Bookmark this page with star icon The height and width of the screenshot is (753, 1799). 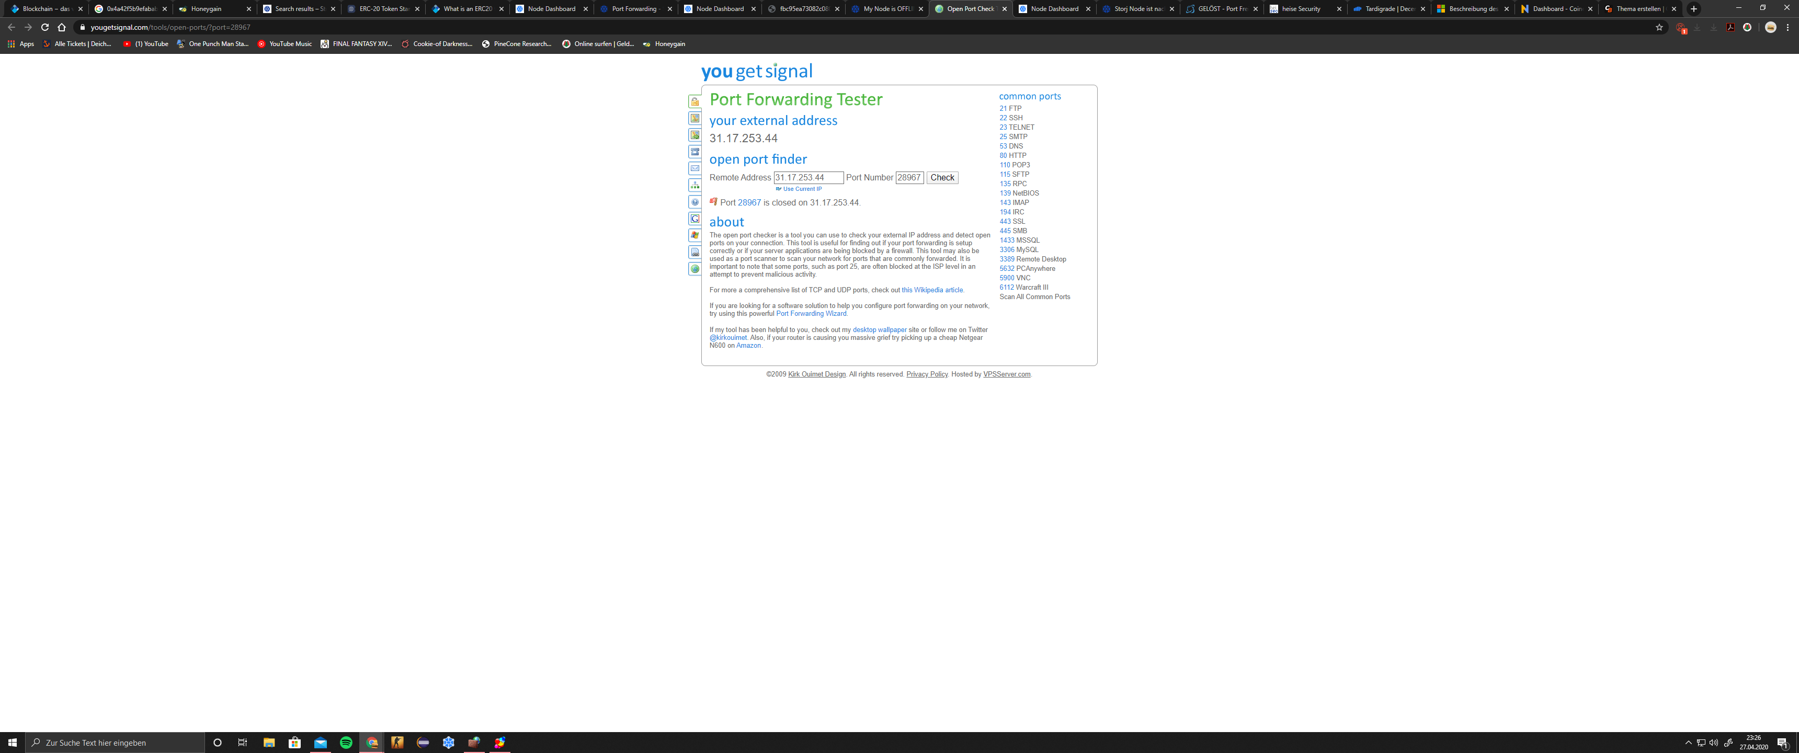[1659, 27]
